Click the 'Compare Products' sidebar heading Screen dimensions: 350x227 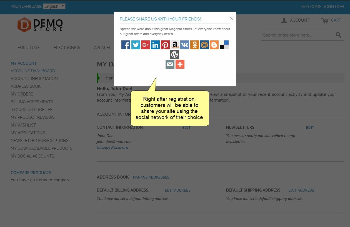(x=31, y=173)
